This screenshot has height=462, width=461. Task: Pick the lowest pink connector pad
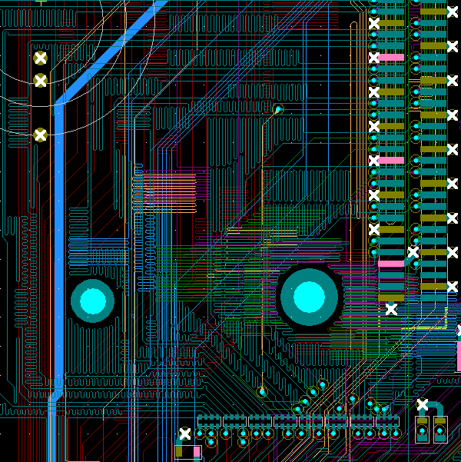click(x=390, y=264)
